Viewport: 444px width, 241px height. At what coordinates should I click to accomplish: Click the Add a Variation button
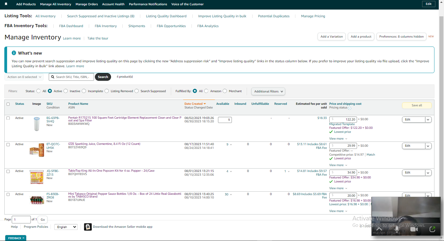[x=331, y=37]
